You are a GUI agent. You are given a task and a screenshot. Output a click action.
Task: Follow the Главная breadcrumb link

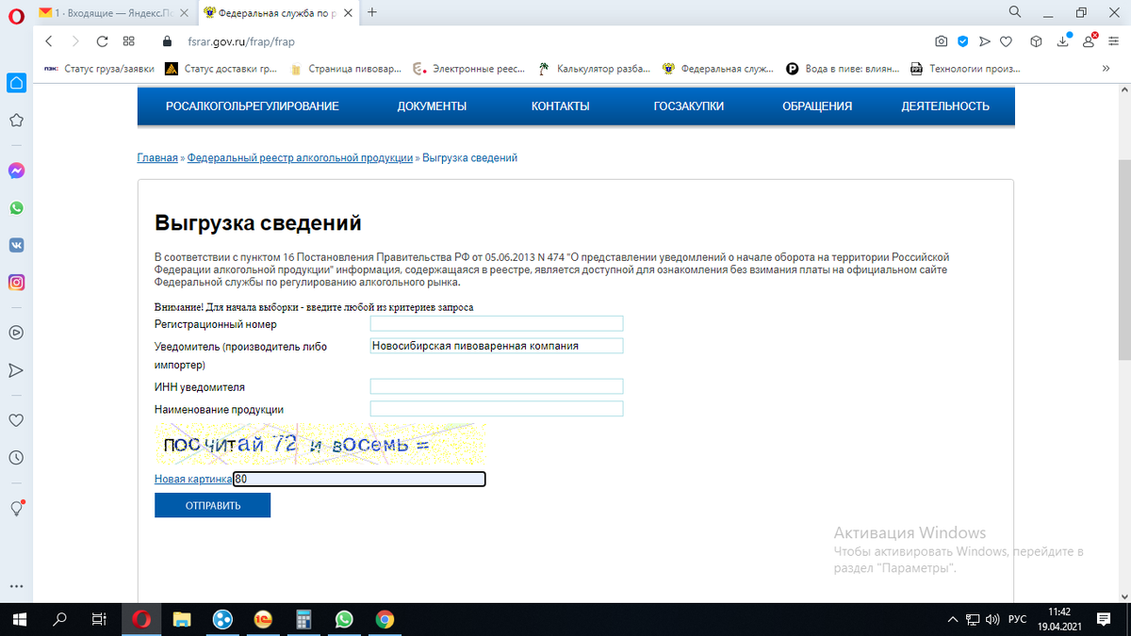[x=157, y=157]
